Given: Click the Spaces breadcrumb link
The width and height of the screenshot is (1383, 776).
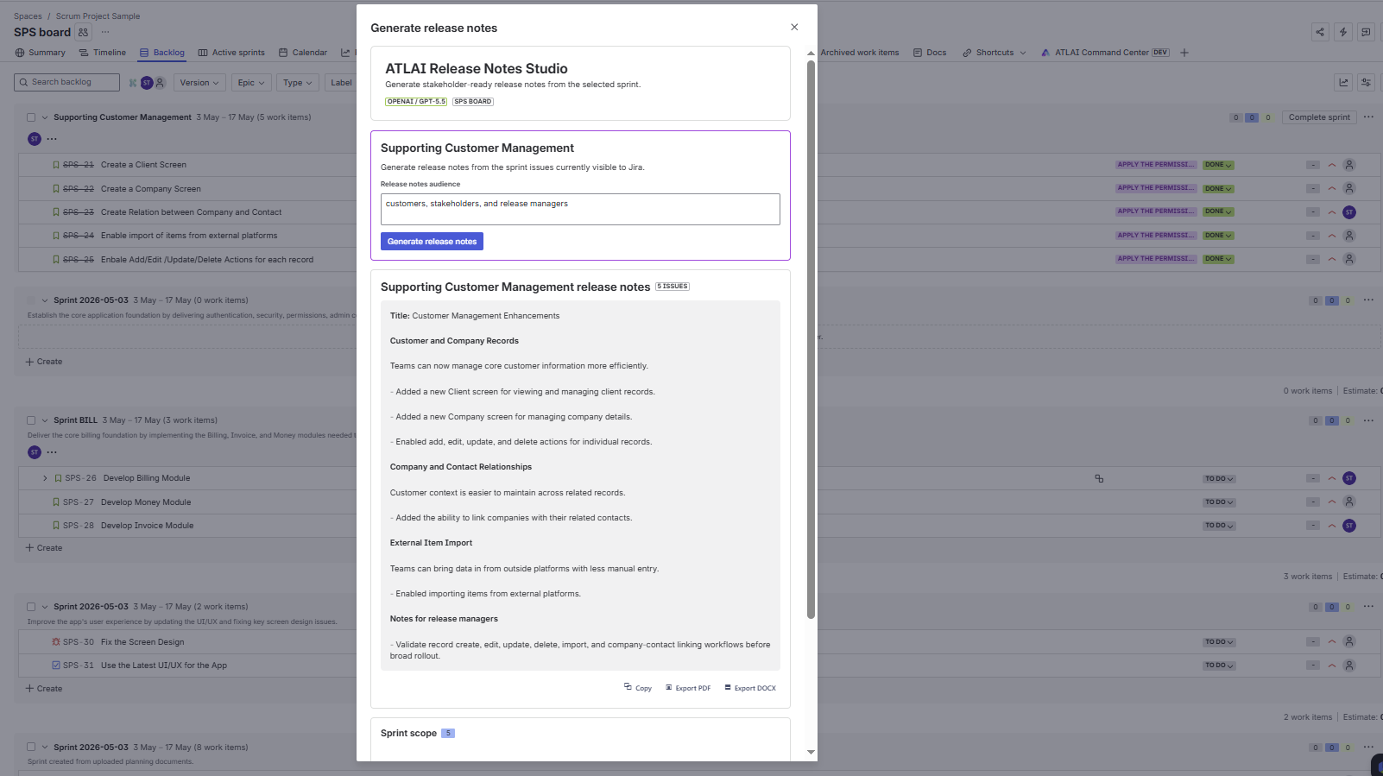Looking at the screenshot, I should 28,16.
